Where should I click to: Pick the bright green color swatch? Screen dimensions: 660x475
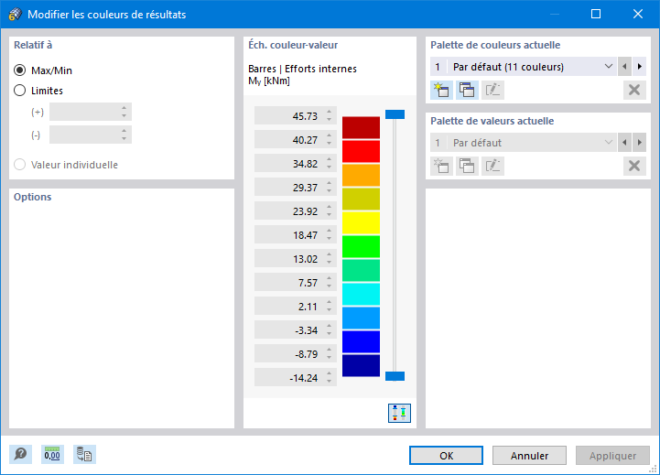tap(361, 246)
